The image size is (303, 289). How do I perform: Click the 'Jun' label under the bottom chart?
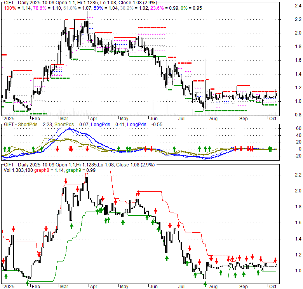(x=153, y=287)
